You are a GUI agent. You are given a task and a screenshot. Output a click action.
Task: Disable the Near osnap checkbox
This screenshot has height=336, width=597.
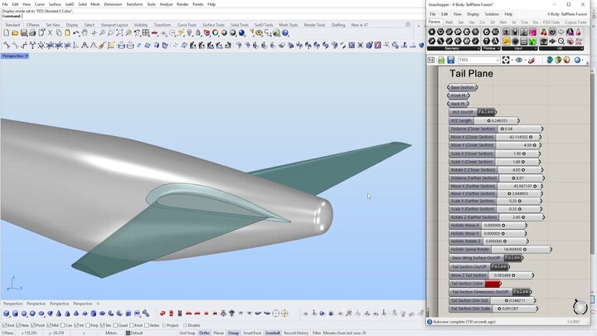(18, 325)
